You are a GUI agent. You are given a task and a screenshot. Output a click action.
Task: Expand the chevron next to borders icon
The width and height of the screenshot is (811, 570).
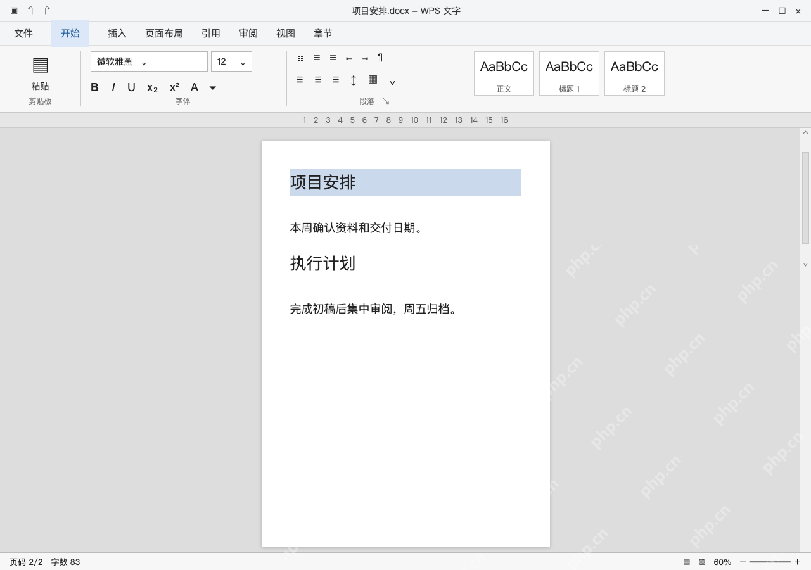pyautogui.click(x=392, y=82)
